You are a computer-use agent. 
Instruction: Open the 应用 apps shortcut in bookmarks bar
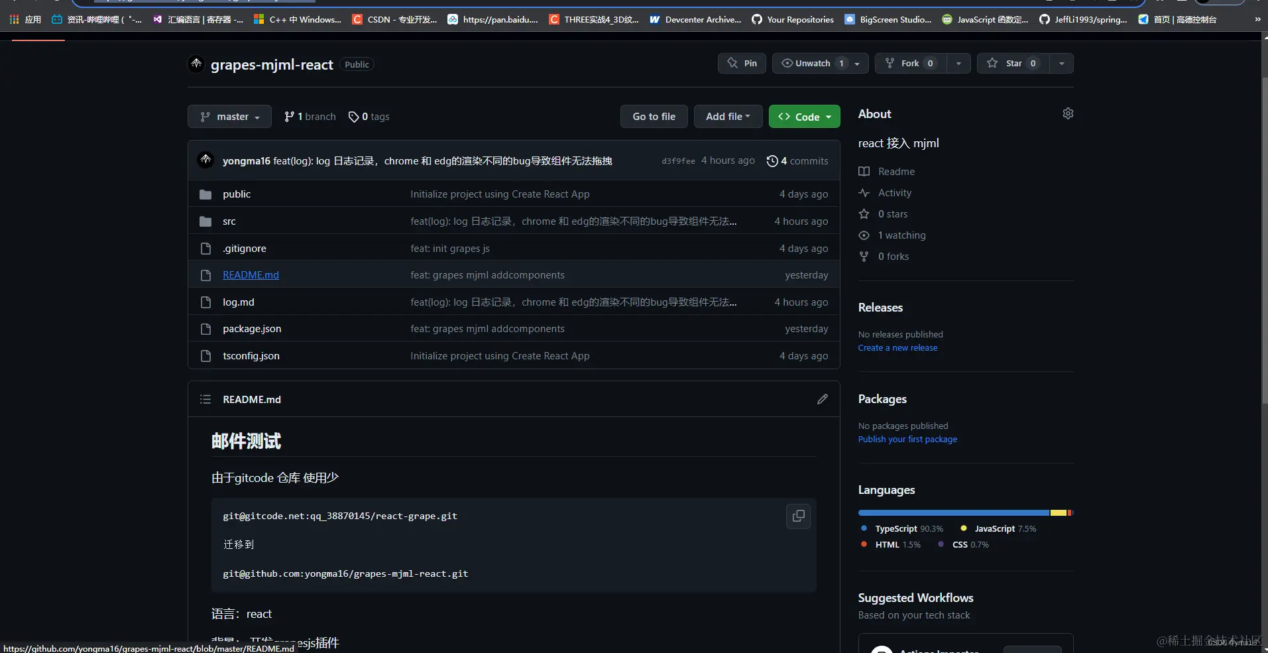[25, 19]
